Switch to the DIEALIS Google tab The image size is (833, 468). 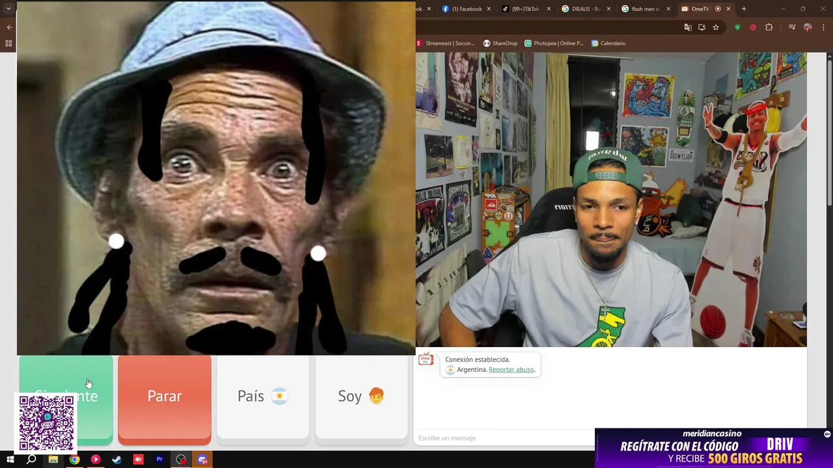pyautogui.click(x=586, y=9)
